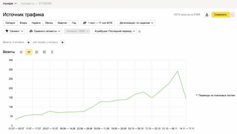
Task: Switch to stacked area chart icon
Action: pos(37,52)
